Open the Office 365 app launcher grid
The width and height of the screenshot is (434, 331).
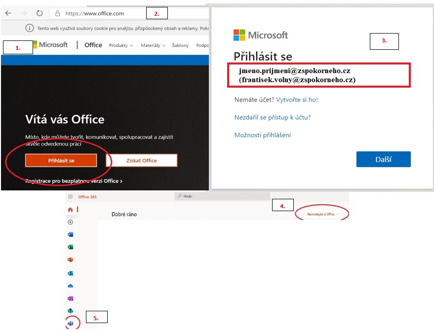70,197
